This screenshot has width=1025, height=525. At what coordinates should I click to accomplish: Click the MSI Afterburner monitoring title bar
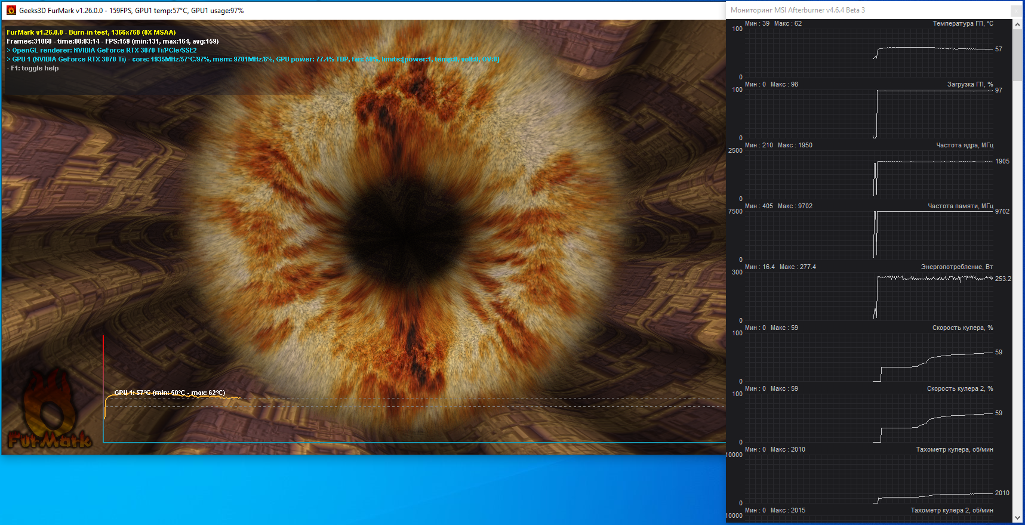[x=798, y=10]
